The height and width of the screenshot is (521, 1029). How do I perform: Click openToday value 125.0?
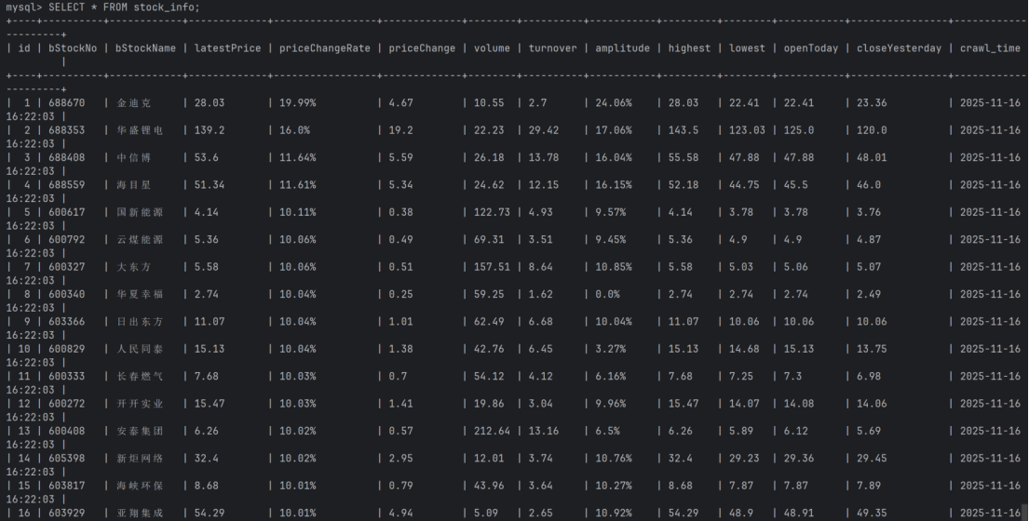pyautogui.click(x=799, y=130)
